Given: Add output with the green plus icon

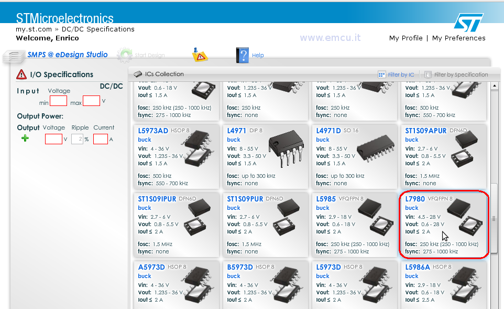Looking at the screenshot, I should pyautogui.click(x=25, y=138).
